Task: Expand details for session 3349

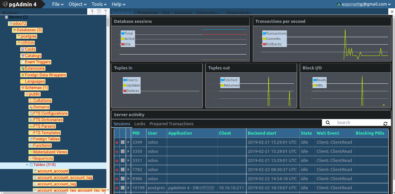Action: tap(128, 142)
